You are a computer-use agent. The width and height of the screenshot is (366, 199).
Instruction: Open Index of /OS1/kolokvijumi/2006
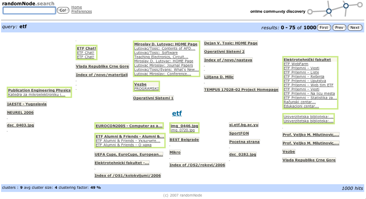[x=128, y=175]
